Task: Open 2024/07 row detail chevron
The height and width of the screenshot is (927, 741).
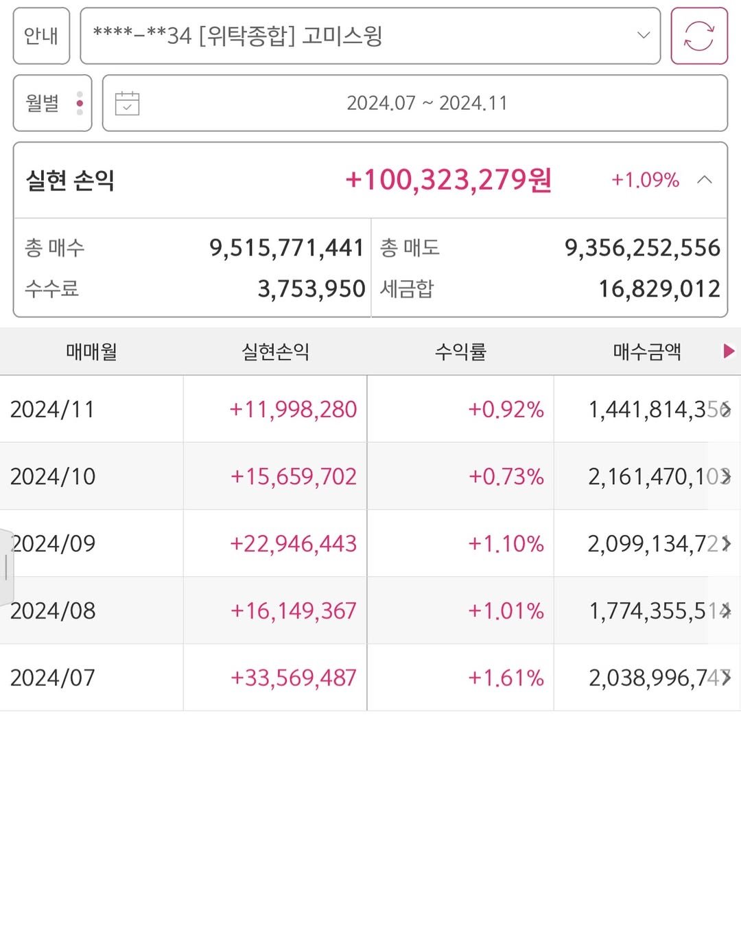Action: click(x=726, y=678)
